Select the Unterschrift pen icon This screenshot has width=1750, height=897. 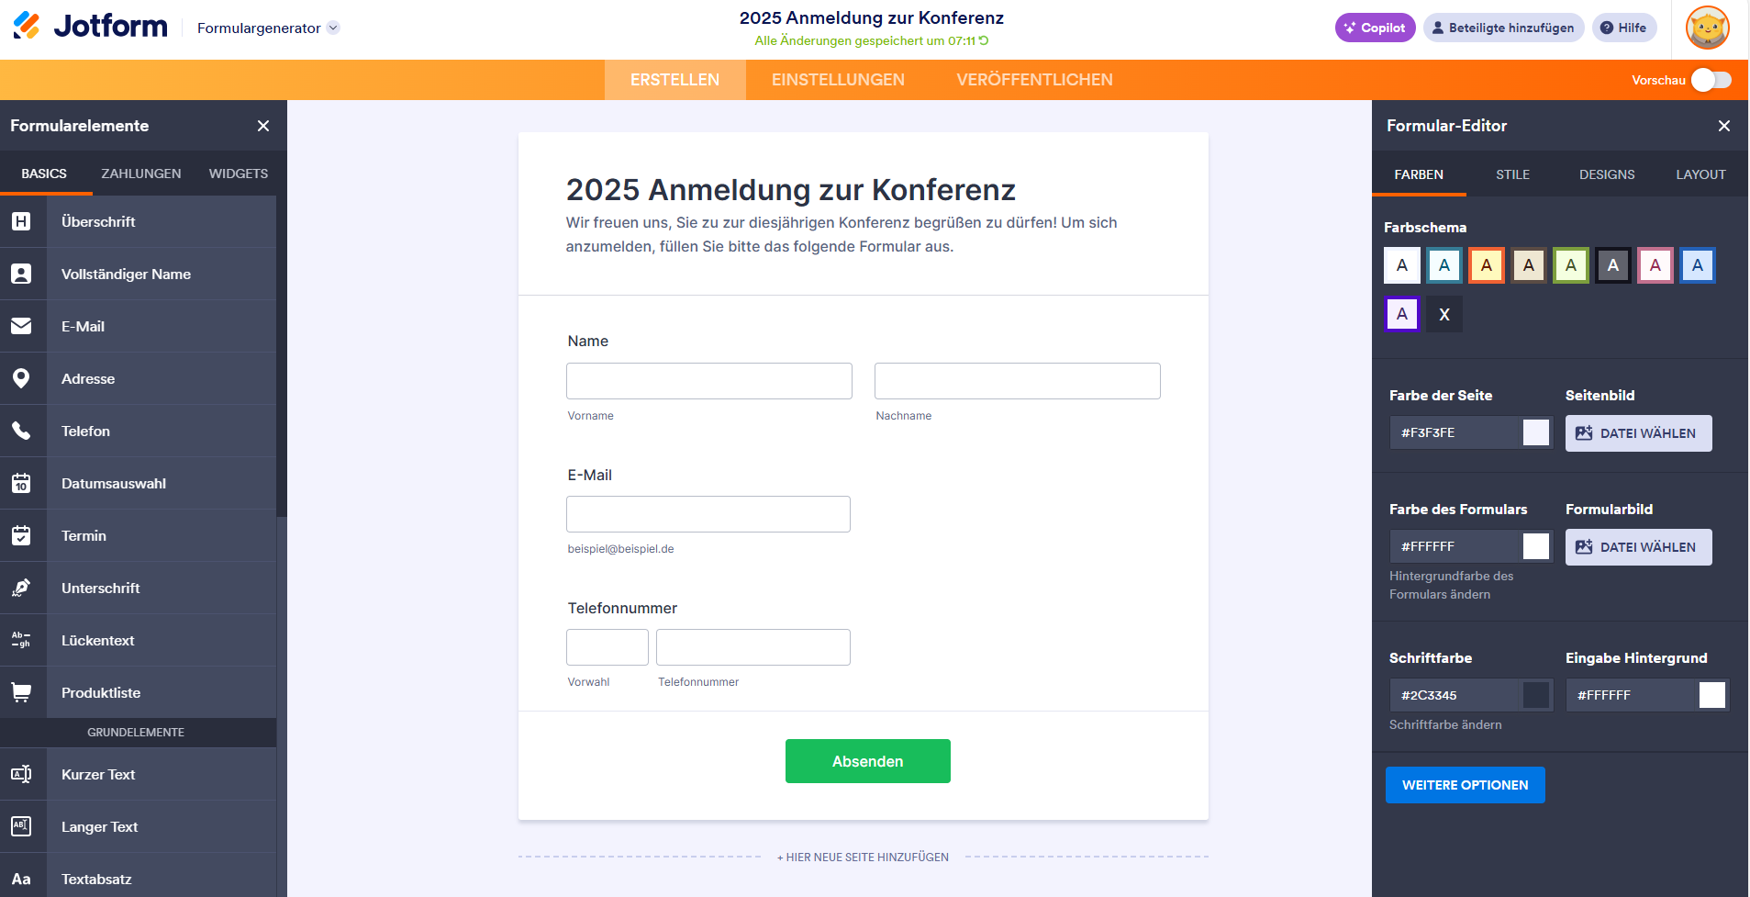tap(21, 588)
